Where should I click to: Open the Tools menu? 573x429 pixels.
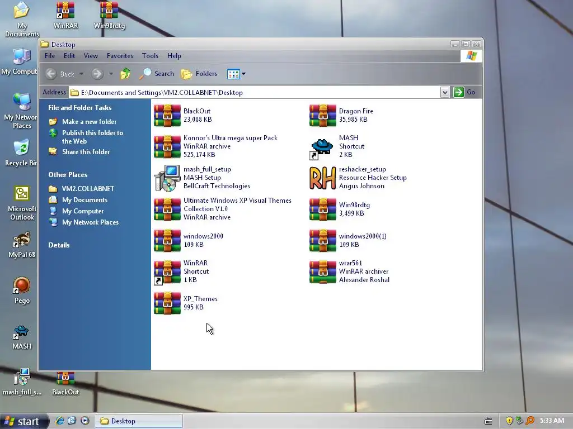tap(150, 56)
